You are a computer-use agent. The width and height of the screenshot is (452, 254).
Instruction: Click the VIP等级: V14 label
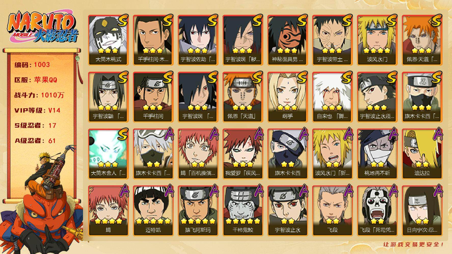click(37, 110)
